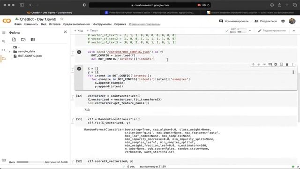Delete the selected cell with trash icon
The width and height of the screenshot is (300, 169).
click(287, 64)
